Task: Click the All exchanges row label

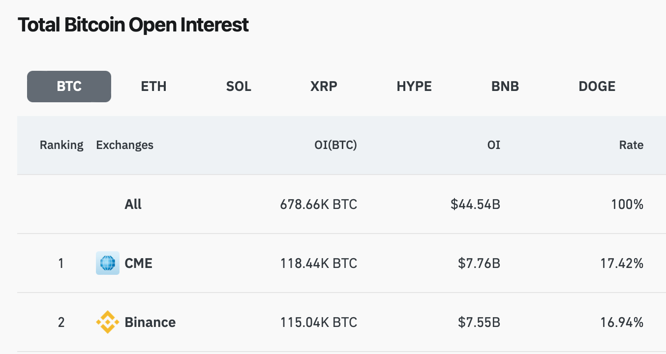Action: pyautogui.click(x=133, y=204)
